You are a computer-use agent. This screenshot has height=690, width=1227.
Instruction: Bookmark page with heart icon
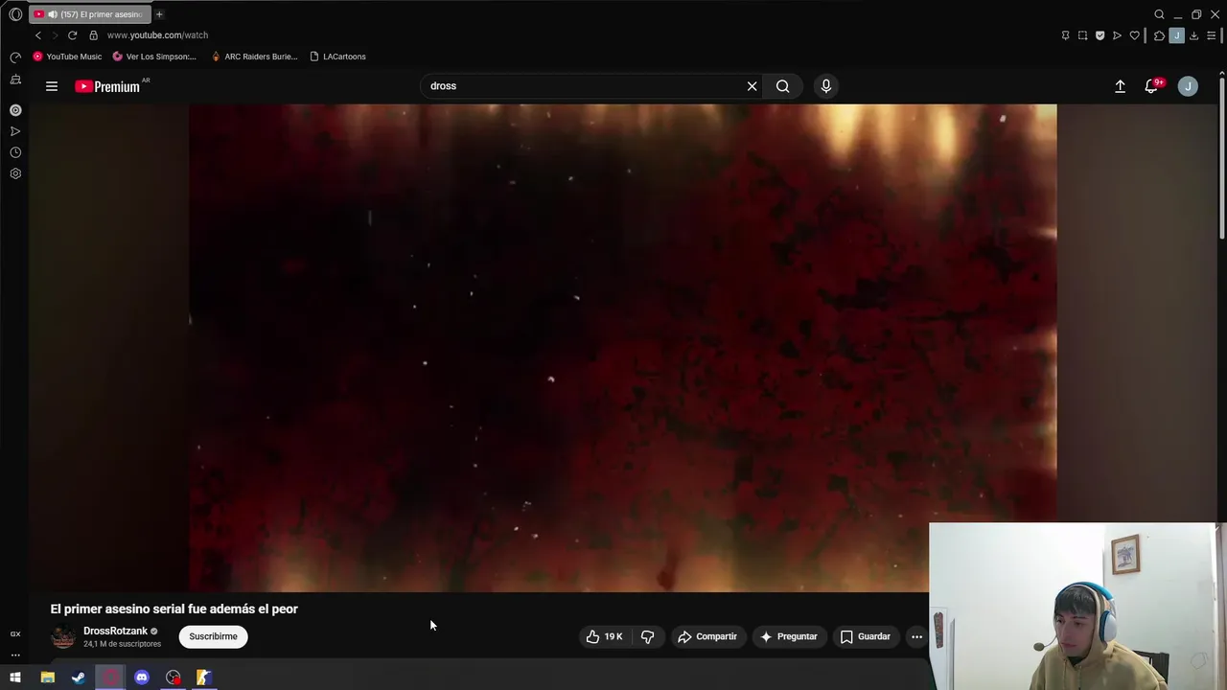[1134, 35]
